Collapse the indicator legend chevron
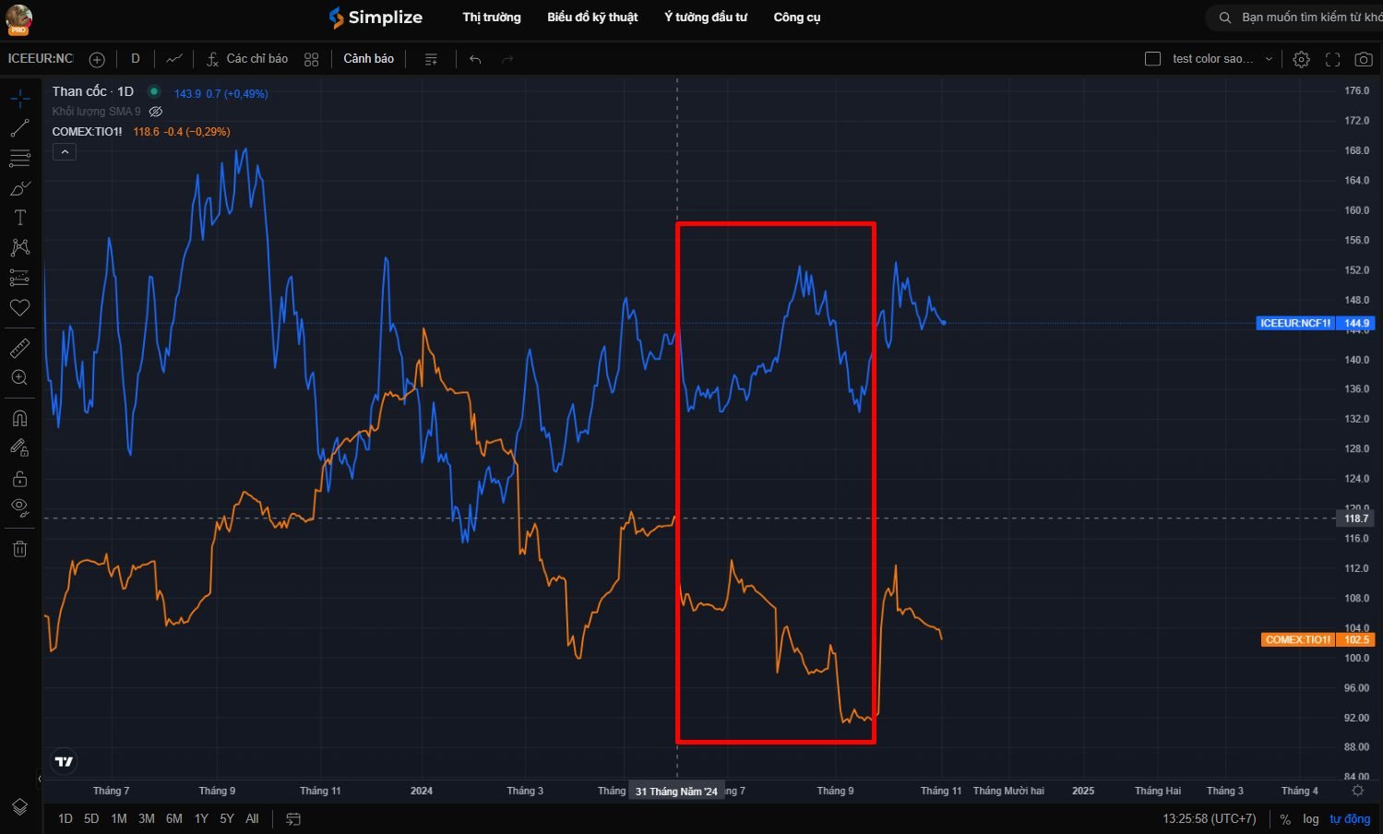Screen dimensions: 1383x834 pos(65,152)
